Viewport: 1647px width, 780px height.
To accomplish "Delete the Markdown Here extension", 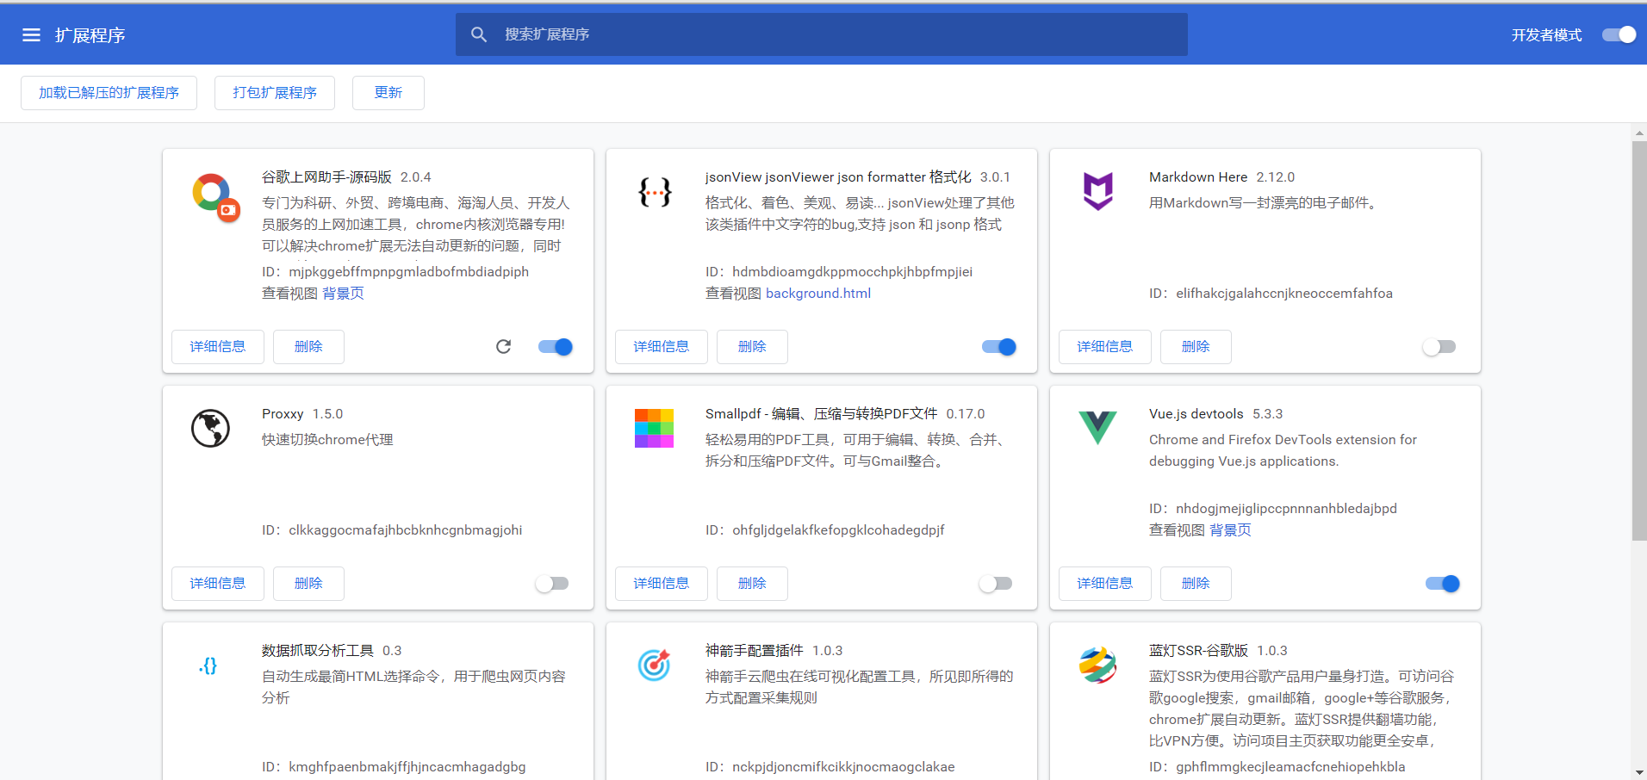I will tap(1196, 347).
